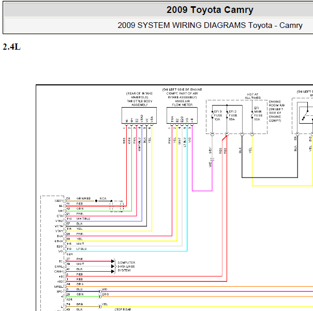The height and width of the screenshot is (311, 313).
Task: Click the "ETA" ECM terminal label
Action: click(x=60, y=216)
